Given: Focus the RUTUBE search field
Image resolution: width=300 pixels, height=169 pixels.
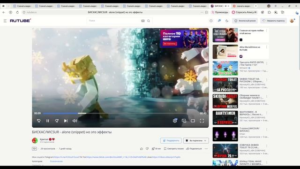Looking at the screenshot, I should click(114, 21).
